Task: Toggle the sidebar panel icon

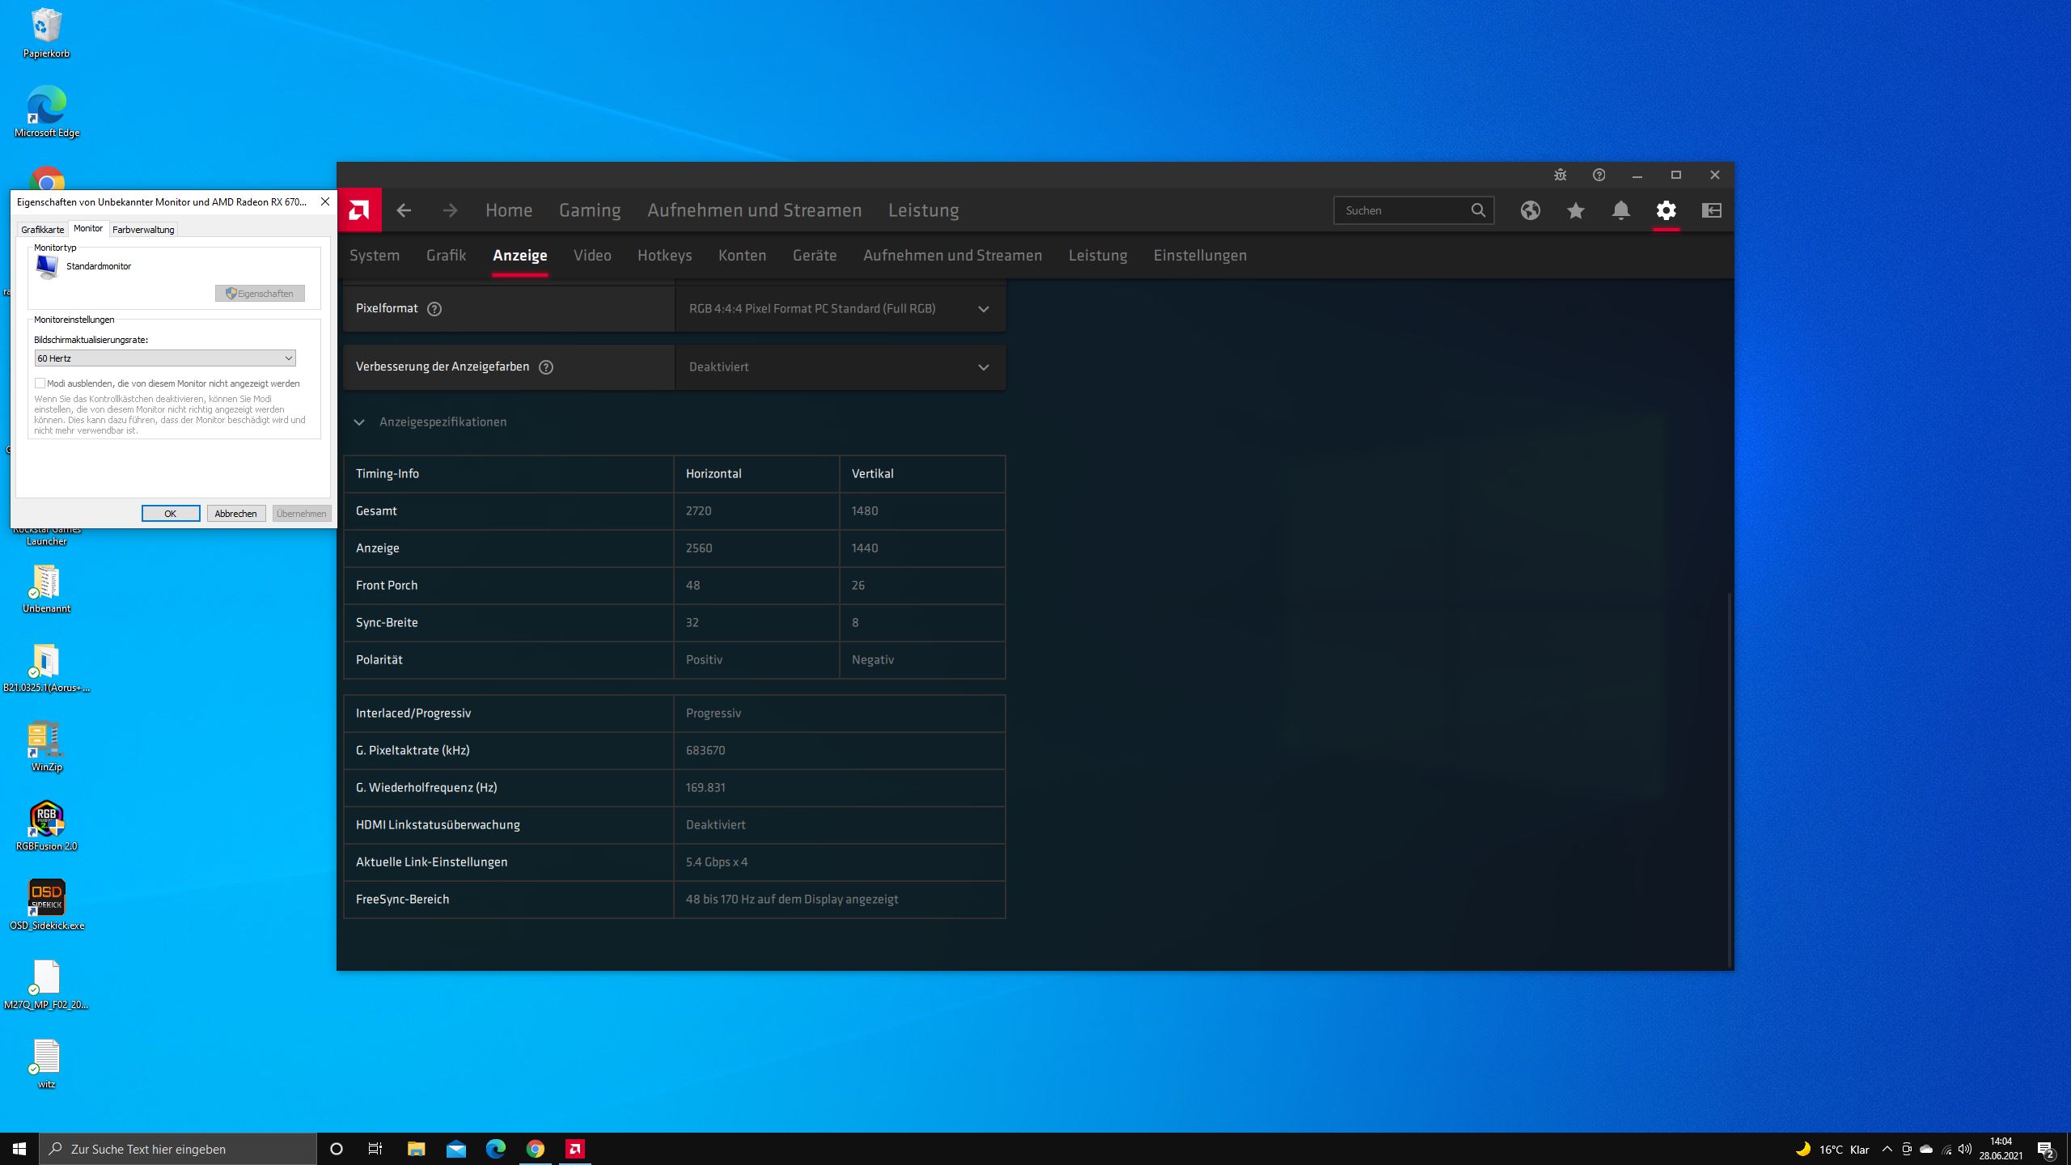Action: click(x=1711, y=210)
